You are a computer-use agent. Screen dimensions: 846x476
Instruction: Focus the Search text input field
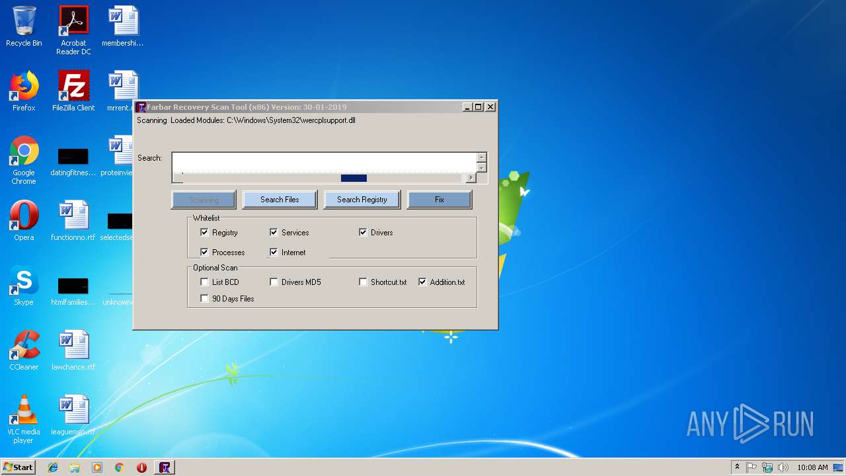coord(324,163)
